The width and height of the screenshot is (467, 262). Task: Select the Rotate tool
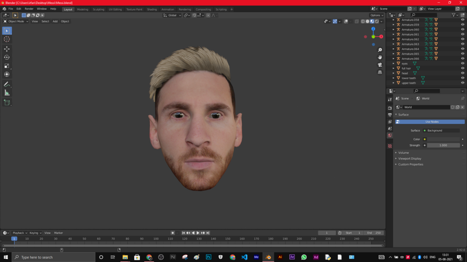7,58
